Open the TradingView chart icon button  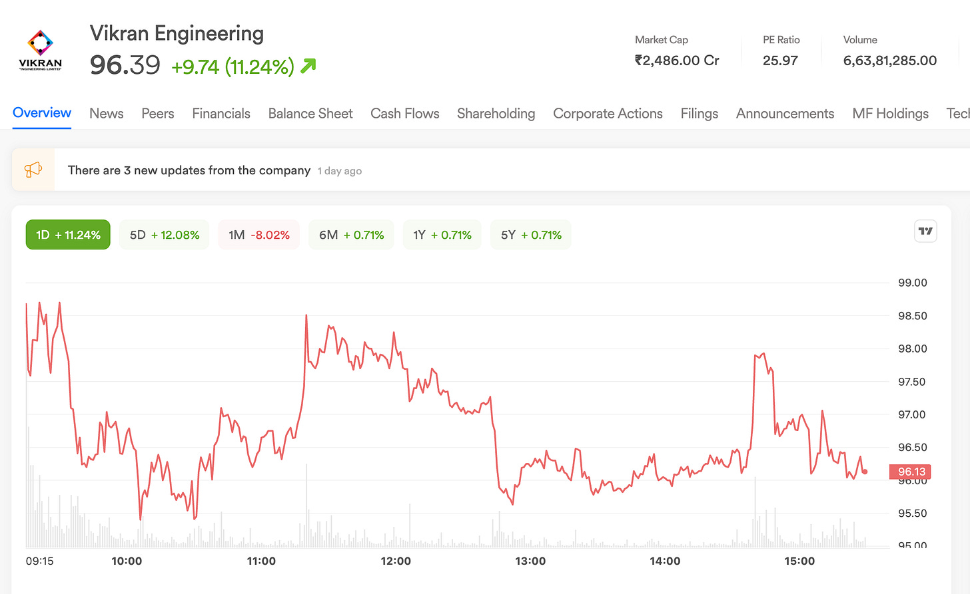pyautogui.click(x=925, y=231)
